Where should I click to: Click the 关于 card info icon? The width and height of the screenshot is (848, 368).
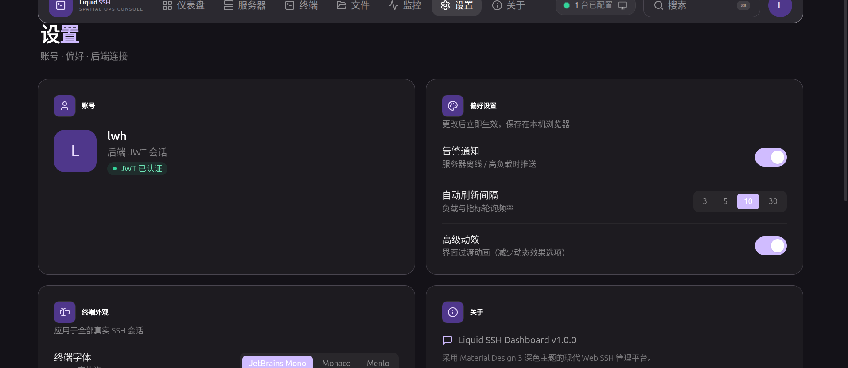pyautogui.click(x=453, y=312)
